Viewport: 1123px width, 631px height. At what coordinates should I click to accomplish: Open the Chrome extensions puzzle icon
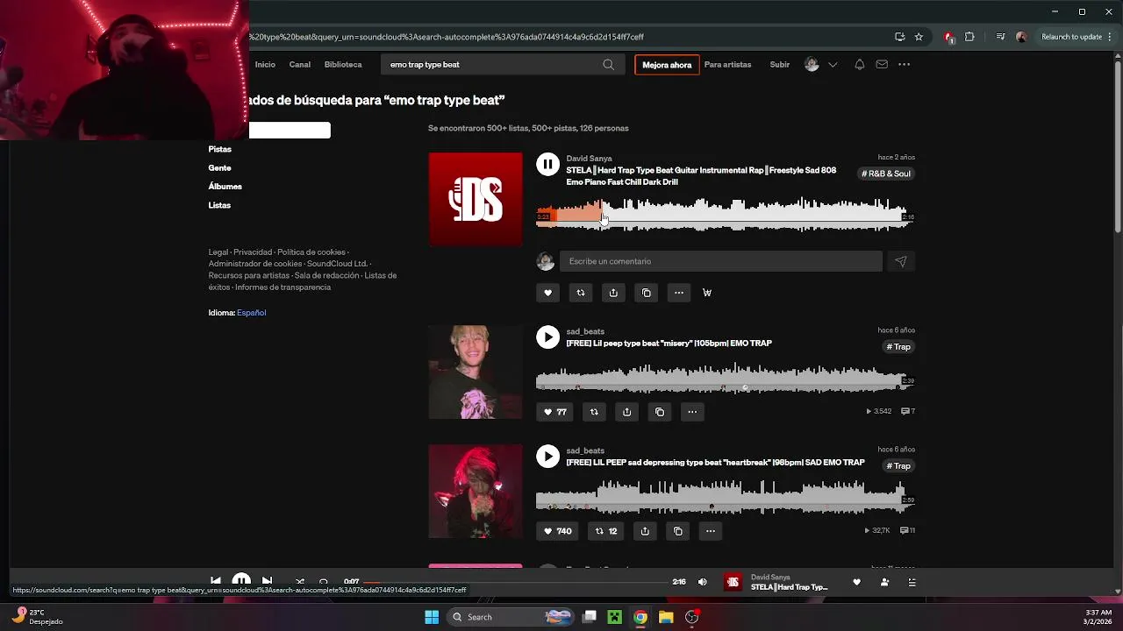[969, 37]
